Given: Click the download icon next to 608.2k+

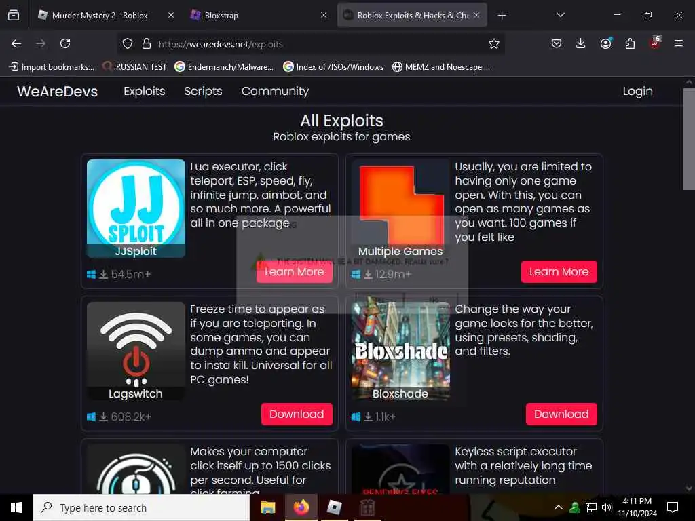Looking at the screenshot, I should point(103,417).
